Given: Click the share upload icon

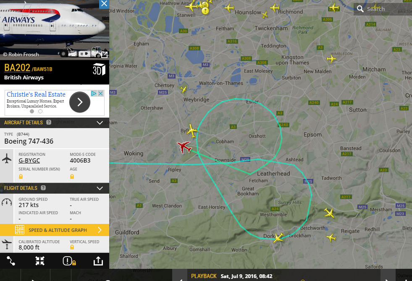Looking at the screenshot, I should [98, 261].
